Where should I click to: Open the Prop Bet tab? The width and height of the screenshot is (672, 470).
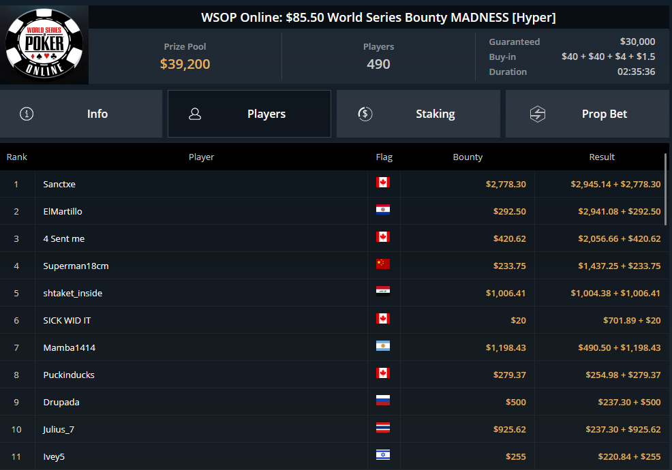(587, 114)
